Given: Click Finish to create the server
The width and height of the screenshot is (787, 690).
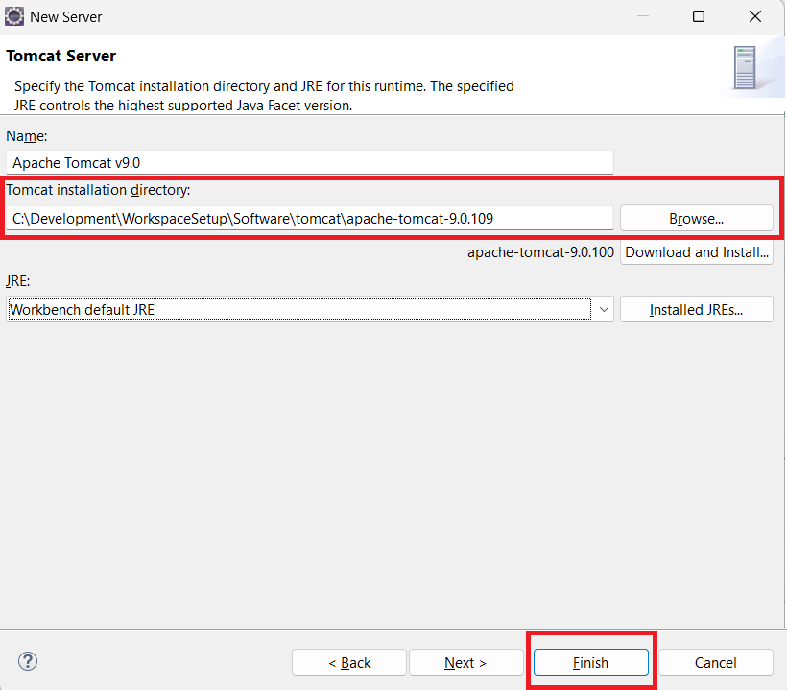Looking at the screenshot, I should pos(590,662).
